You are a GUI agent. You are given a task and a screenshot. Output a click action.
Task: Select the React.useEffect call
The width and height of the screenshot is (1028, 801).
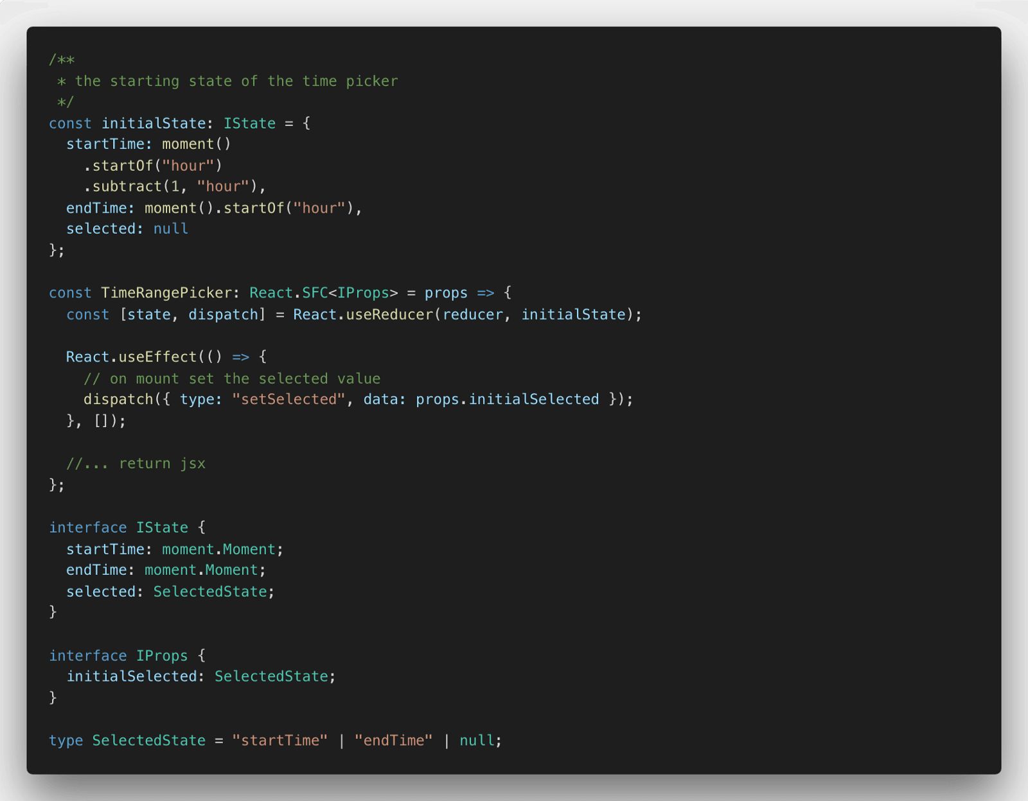[x=130, y=356]
